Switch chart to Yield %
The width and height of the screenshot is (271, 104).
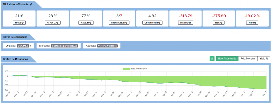pyautogui.click(x=264, y=59)
